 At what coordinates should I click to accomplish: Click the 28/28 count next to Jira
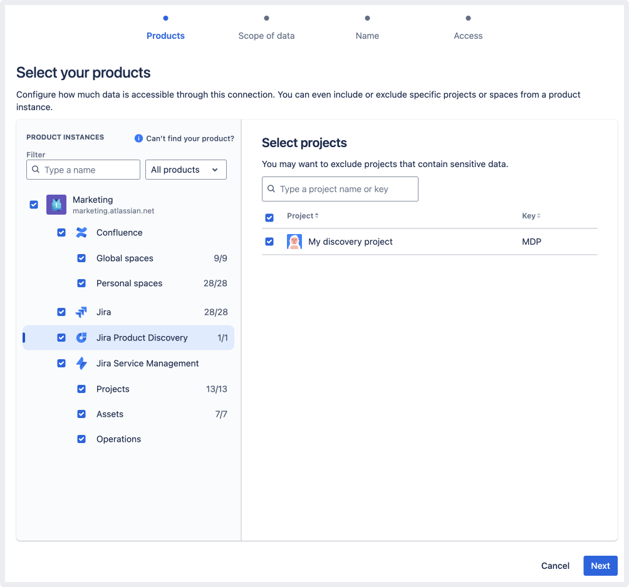216,312
